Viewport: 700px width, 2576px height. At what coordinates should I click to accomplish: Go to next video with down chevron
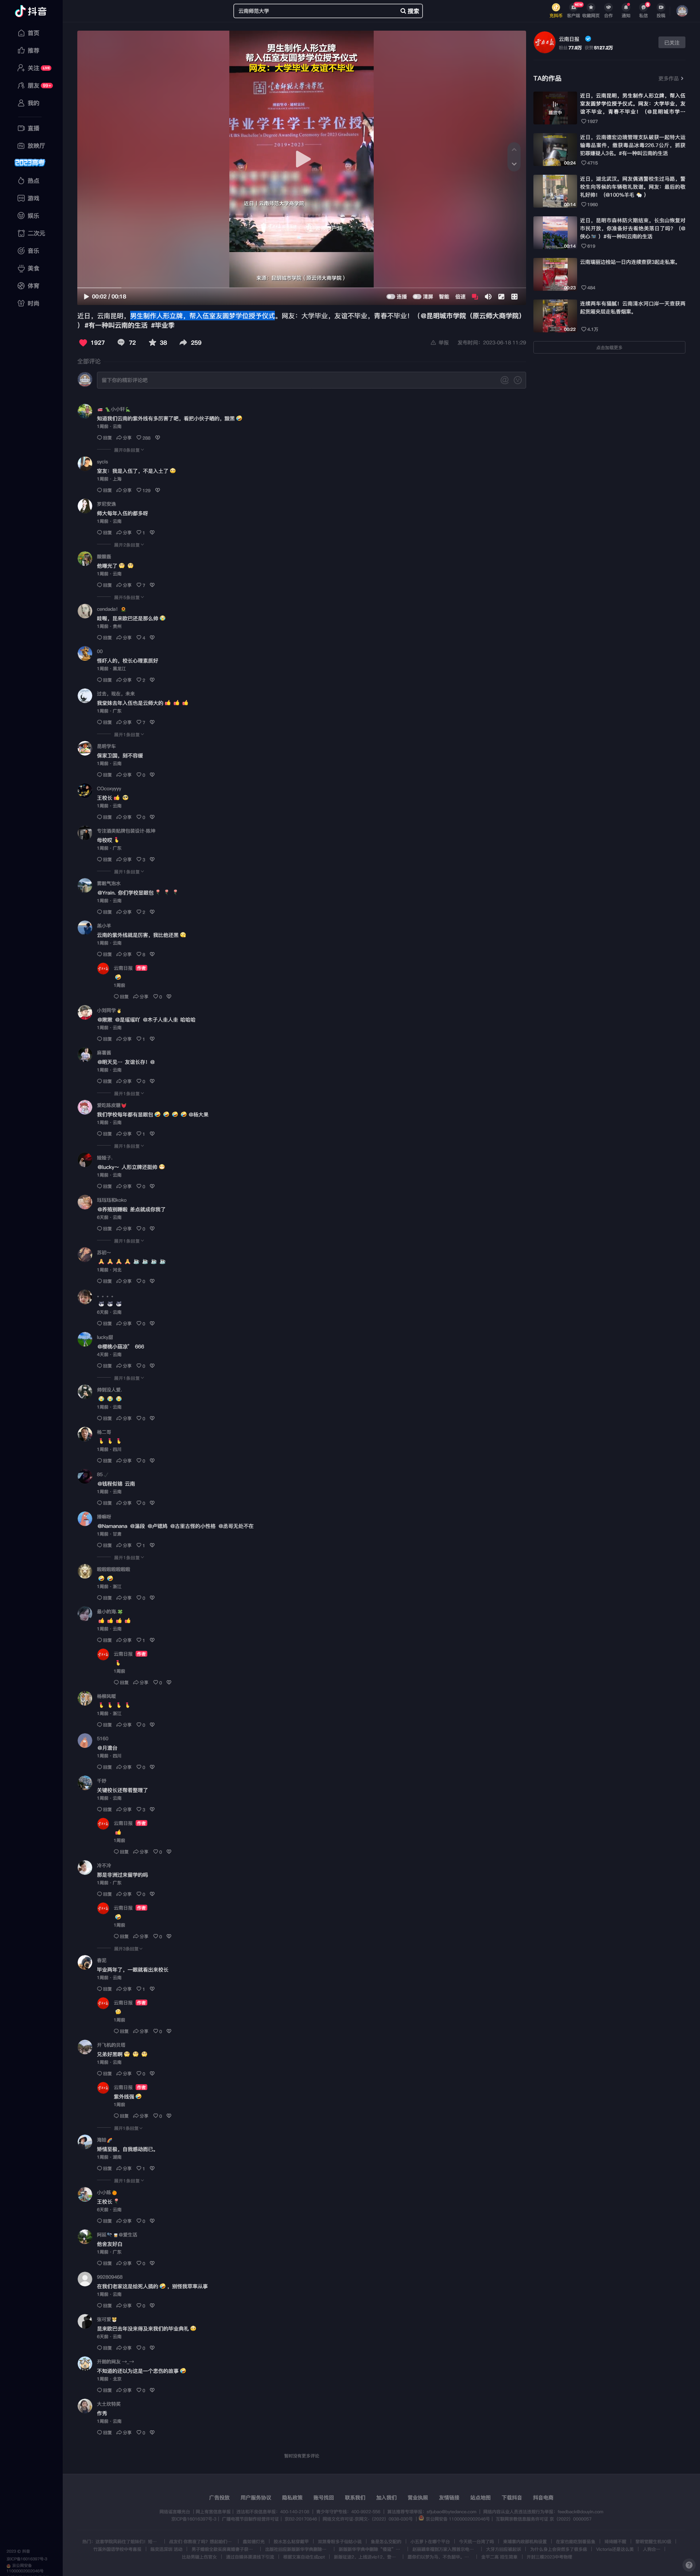(514, 164)
